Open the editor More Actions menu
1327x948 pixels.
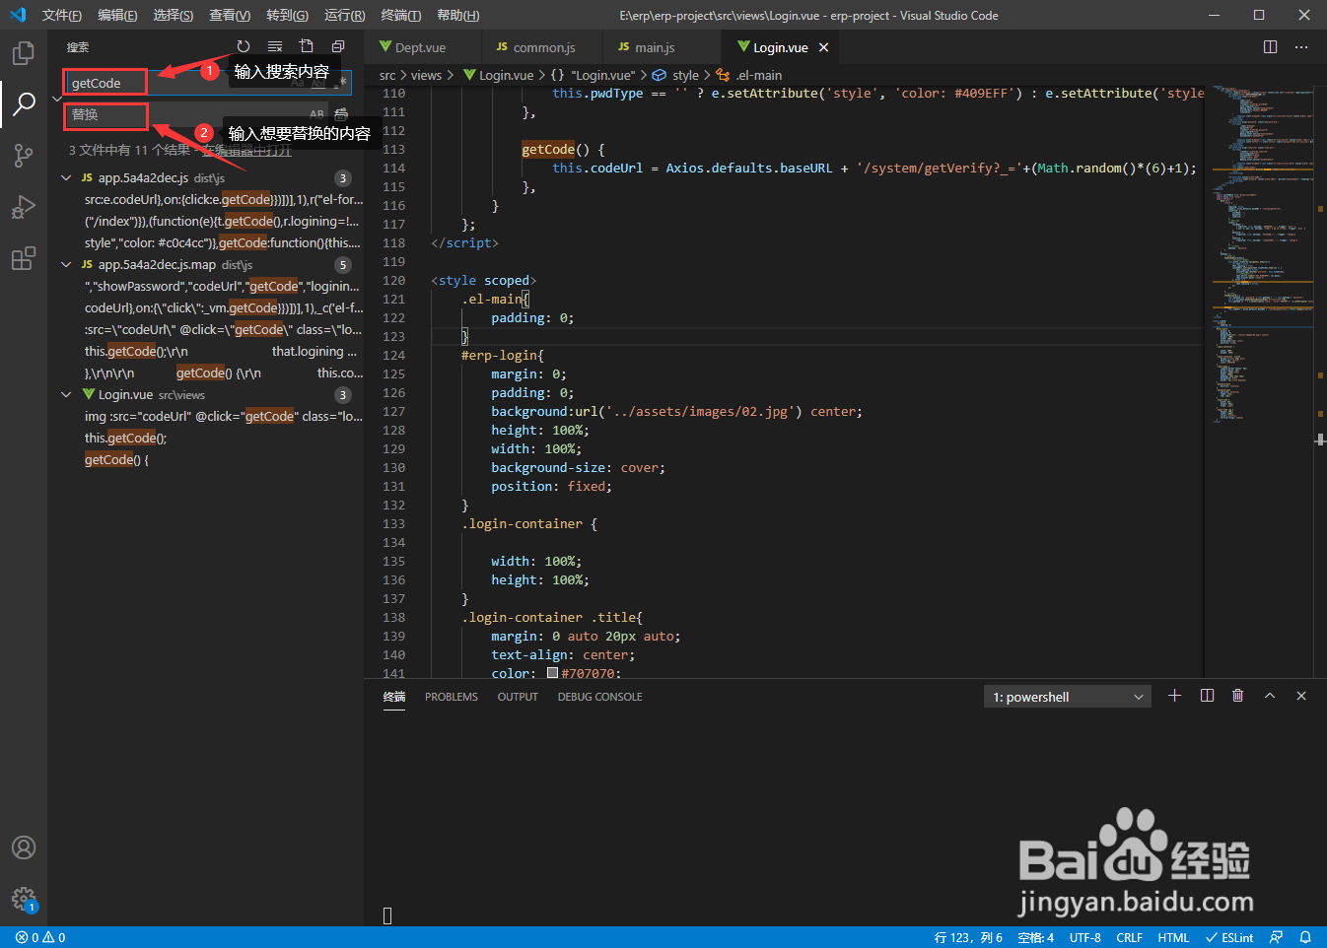coord(1301,47)
